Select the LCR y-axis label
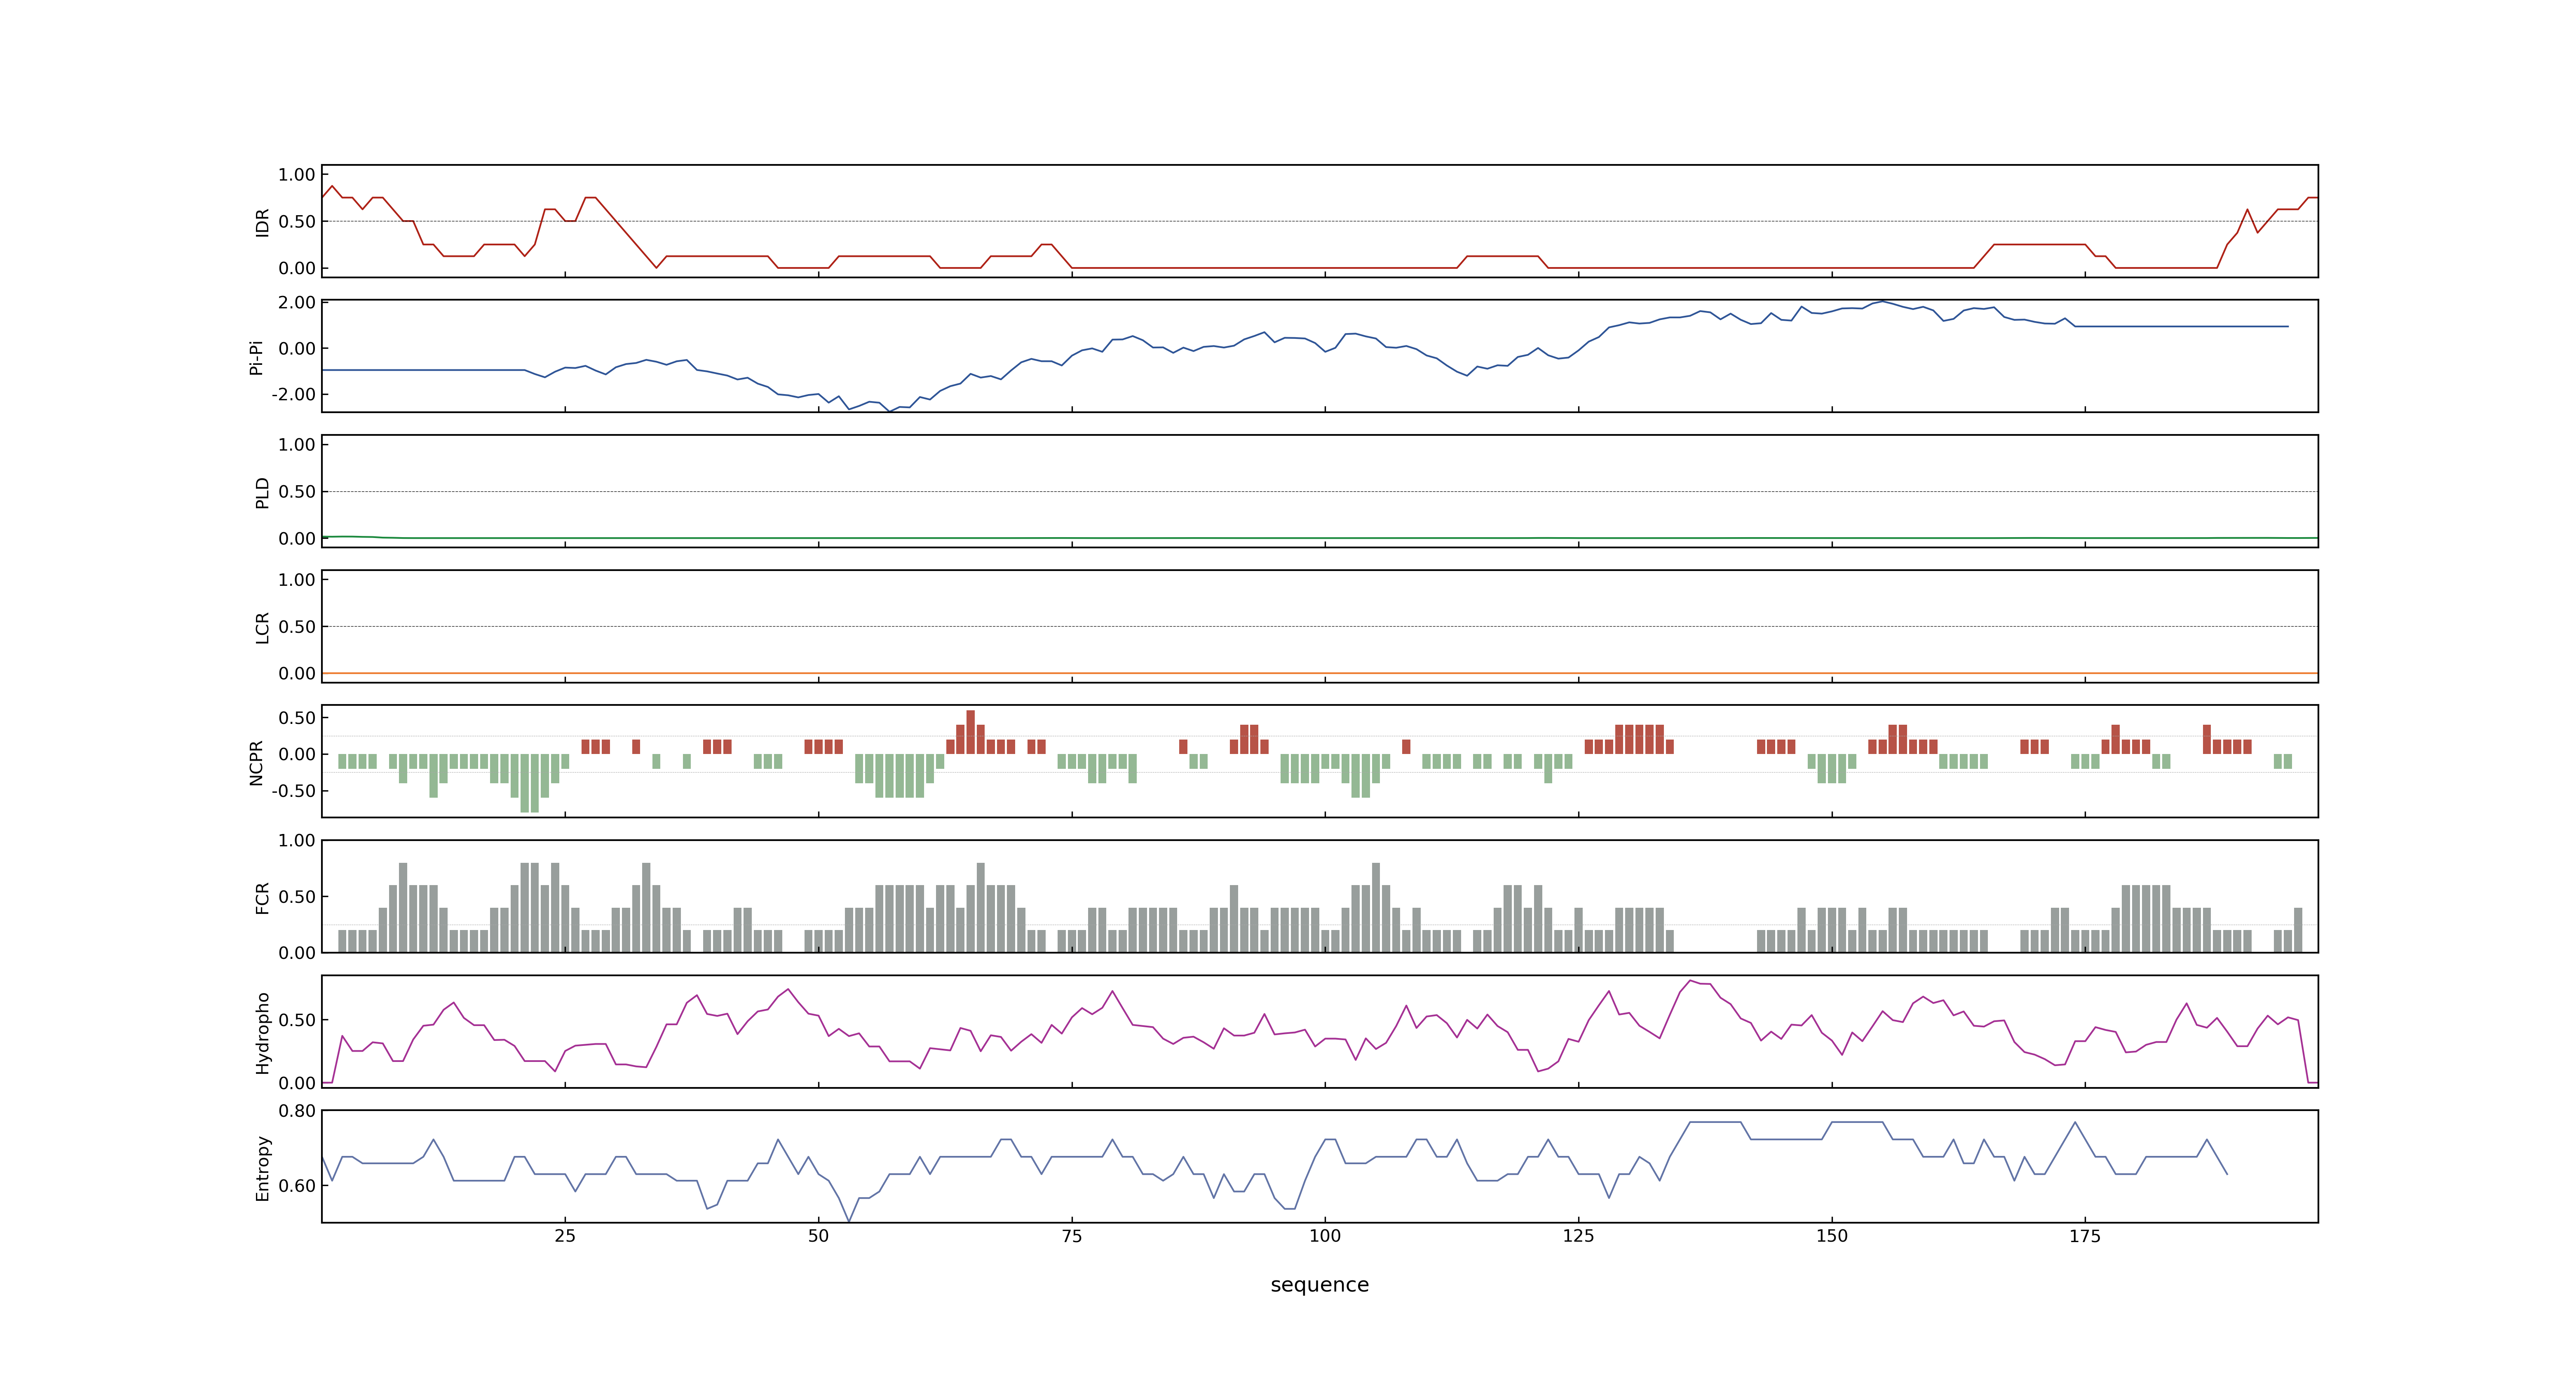This screenshot has height=1374, width=2576. coord(262,628)
